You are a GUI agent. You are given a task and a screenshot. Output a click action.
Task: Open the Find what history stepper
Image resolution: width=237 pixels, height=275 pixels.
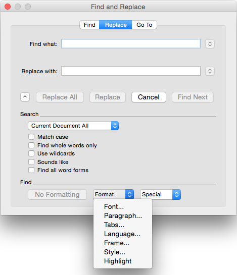(x=210, y=44)
